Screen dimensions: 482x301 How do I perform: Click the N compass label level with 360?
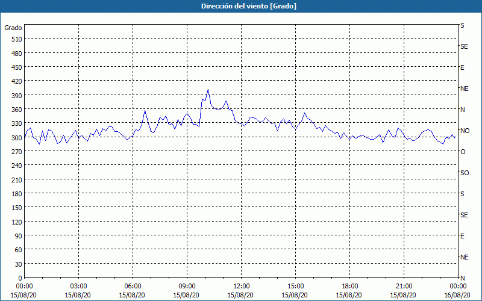[x=463, y=110]
